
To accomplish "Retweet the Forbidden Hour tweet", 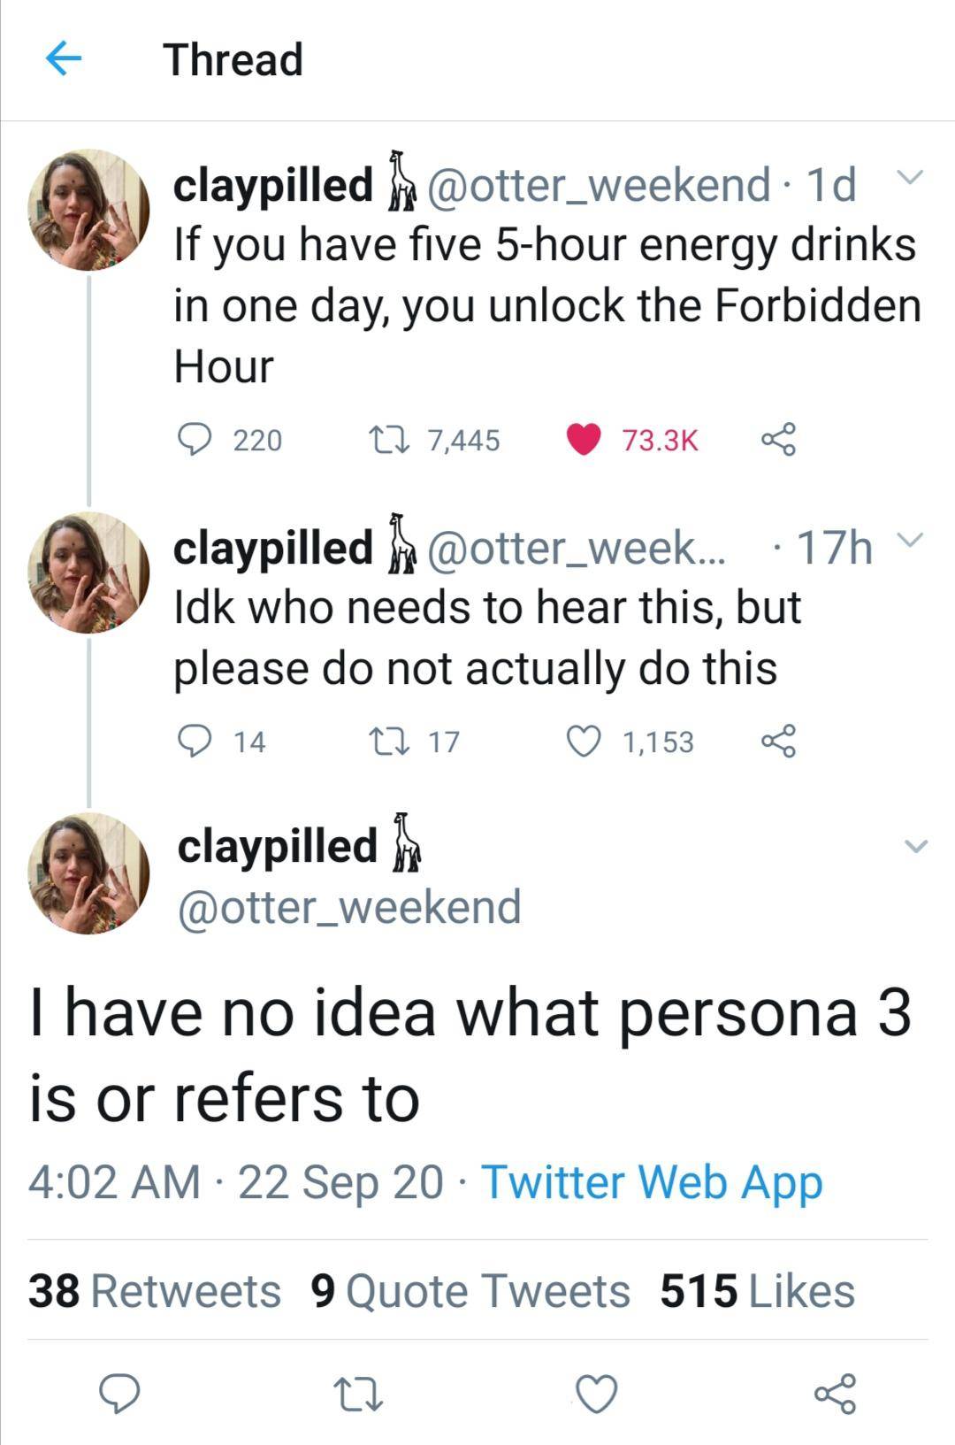I will click(x=387, y=438).
